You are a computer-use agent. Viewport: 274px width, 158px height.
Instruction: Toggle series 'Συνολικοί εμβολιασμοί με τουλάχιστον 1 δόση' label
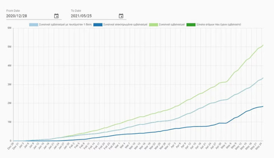coord(64,25)
